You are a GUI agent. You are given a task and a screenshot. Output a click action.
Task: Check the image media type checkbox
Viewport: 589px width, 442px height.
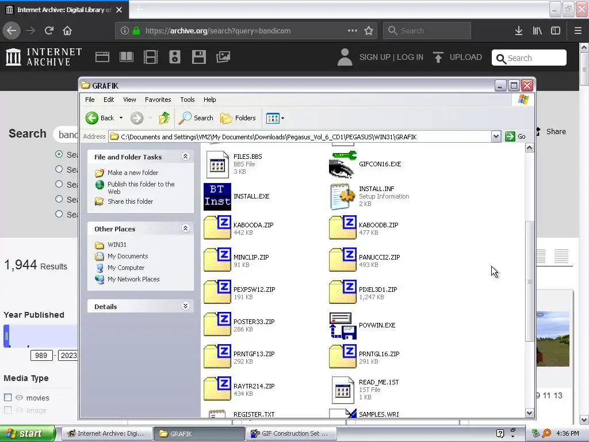click(7, 410)
